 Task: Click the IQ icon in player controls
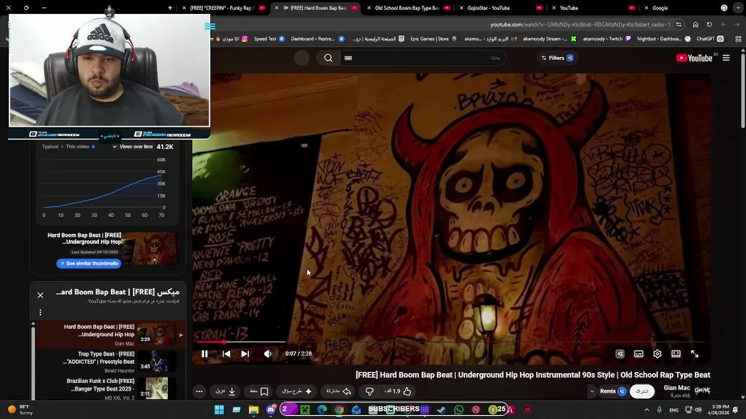pyautogui.click(x=620, y=354)
